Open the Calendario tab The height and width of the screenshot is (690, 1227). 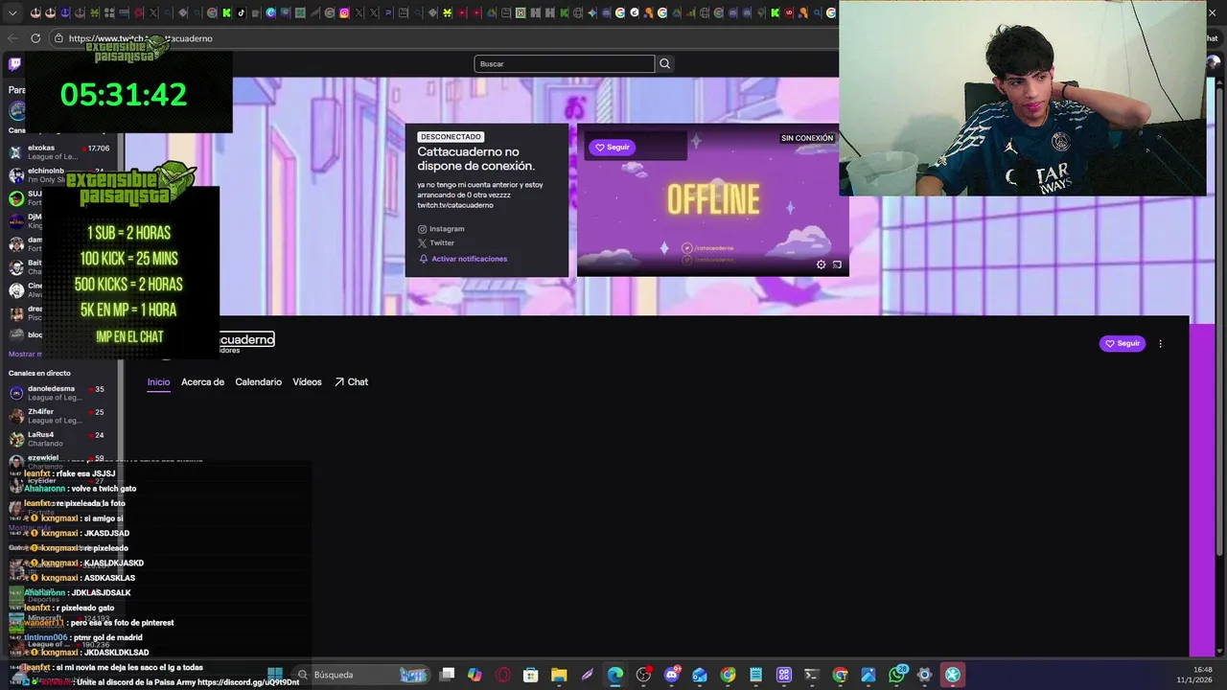(x=259, y=381)
